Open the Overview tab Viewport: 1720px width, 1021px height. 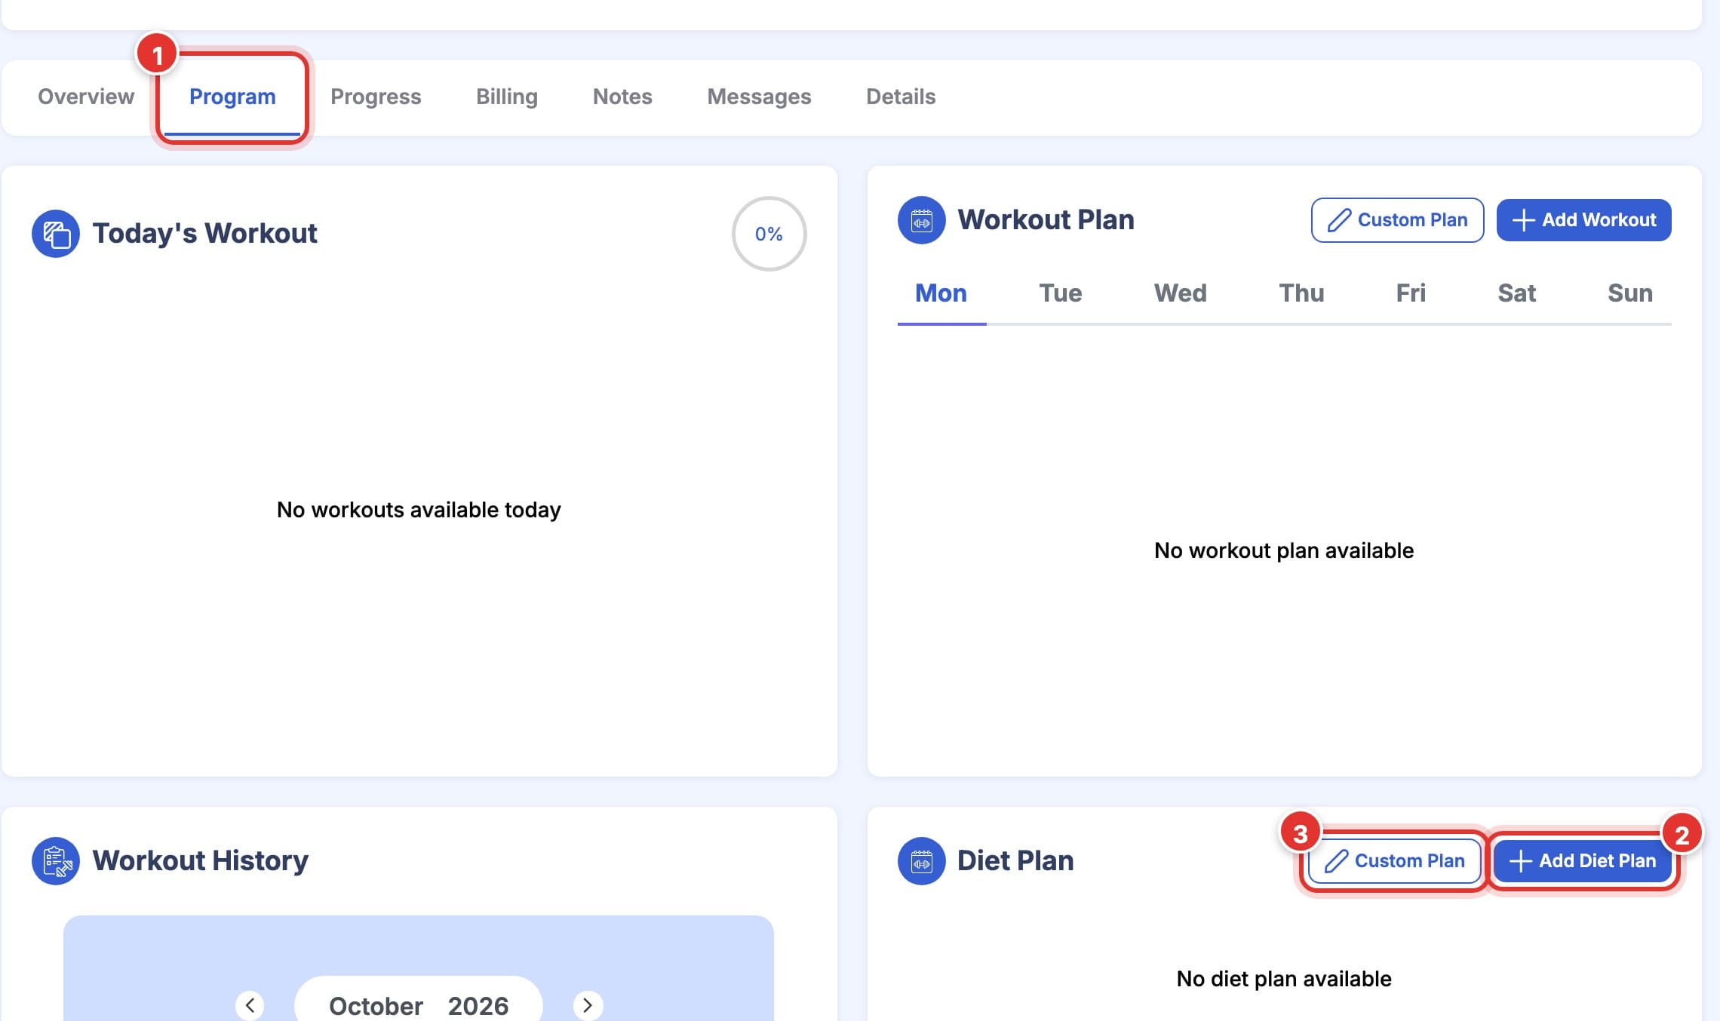(86, 97)
